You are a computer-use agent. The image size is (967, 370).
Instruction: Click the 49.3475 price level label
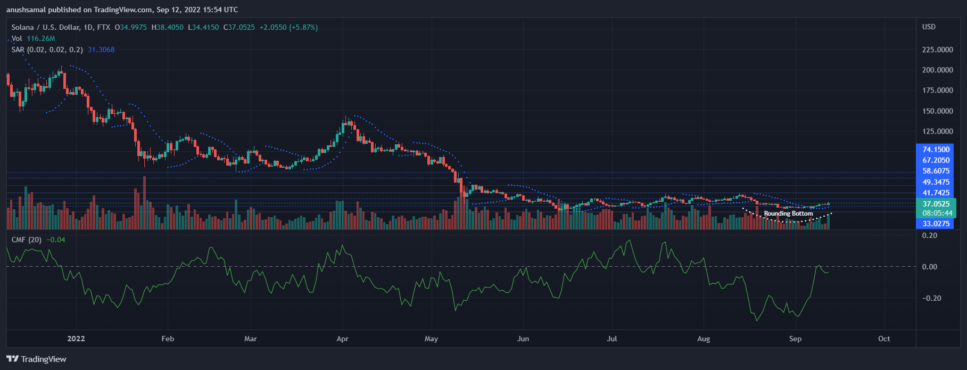pos(936,182)
